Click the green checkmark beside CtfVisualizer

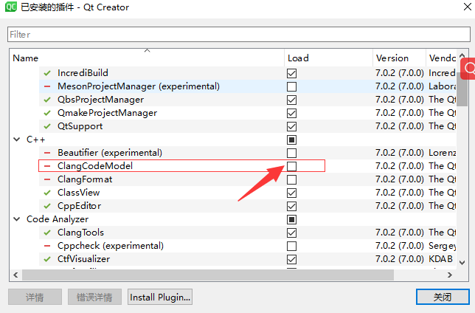click(47, 259)
